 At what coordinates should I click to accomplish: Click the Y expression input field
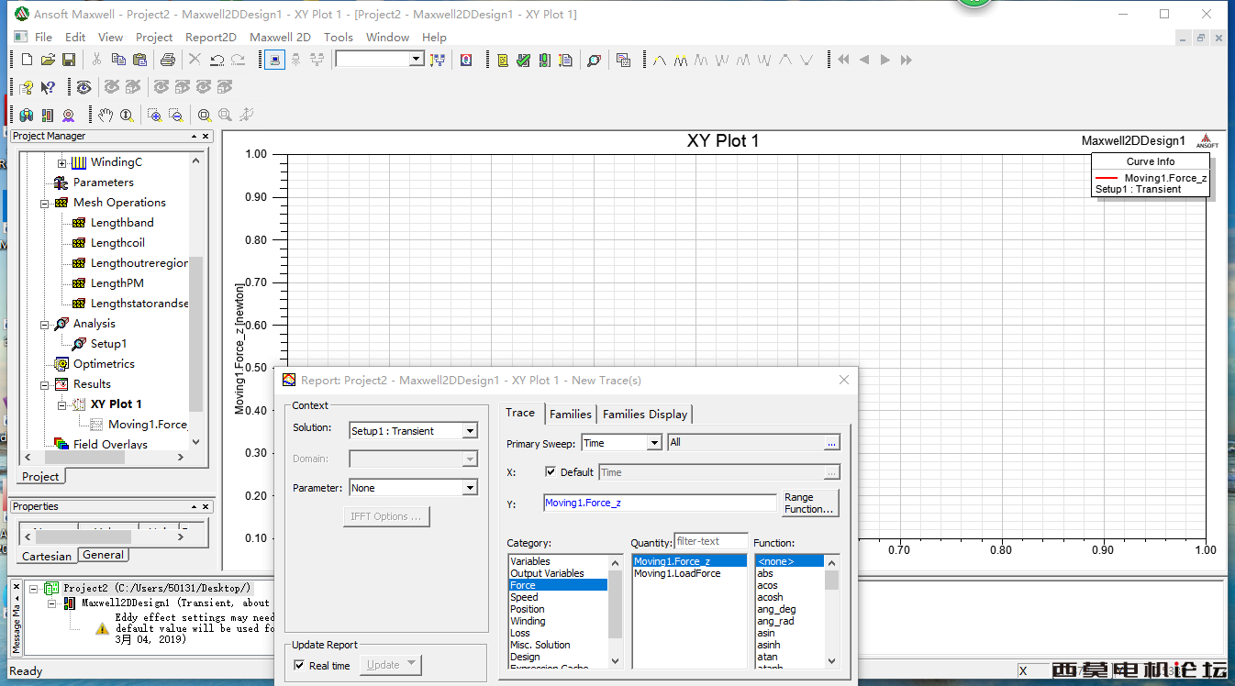(660, 503)
